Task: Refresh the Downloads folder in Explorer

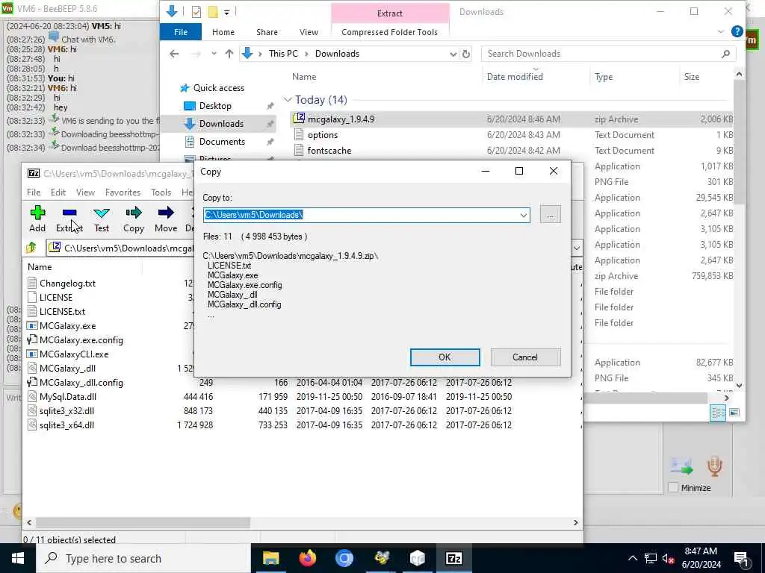Action: coord(466,54)
